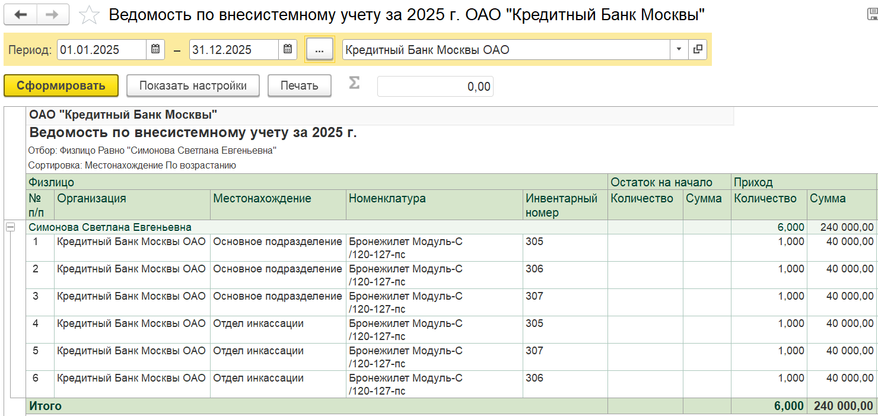
Task: Click the Печать button
Action: tap(299, 85)
